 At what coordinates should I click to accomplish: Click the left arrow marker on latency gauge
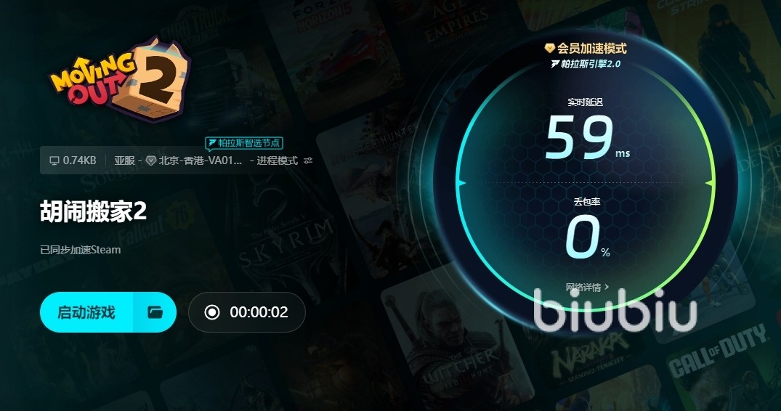click(461, 183)
